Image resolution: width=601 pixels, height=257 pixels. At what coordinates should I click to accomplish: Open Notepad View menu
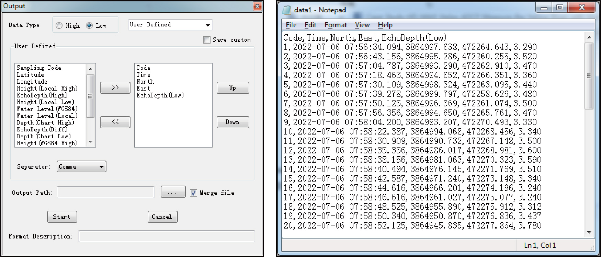point(362,25)
